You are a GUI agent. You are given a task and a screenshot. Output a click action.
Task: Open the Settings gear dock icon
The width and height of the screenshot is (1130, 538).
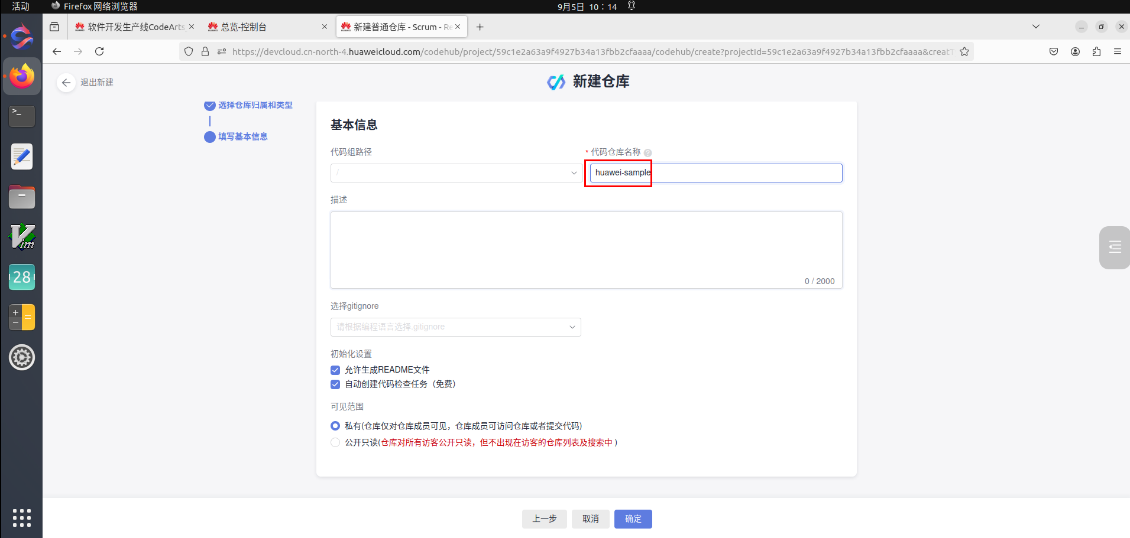tap(22, 357)
